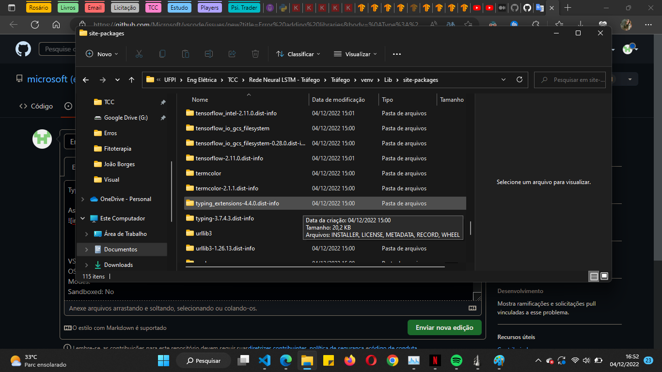The image size is (662, 372).
Task: Click the Enviar nova edição button
Action: [444, 327]
